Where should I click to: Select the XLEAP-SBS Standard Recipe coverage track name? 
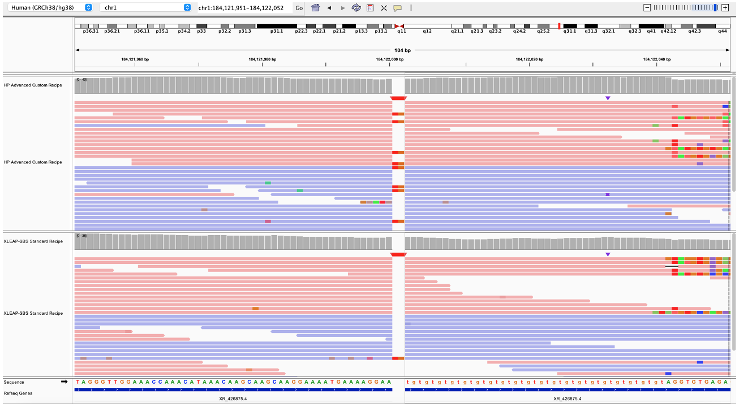33,241
